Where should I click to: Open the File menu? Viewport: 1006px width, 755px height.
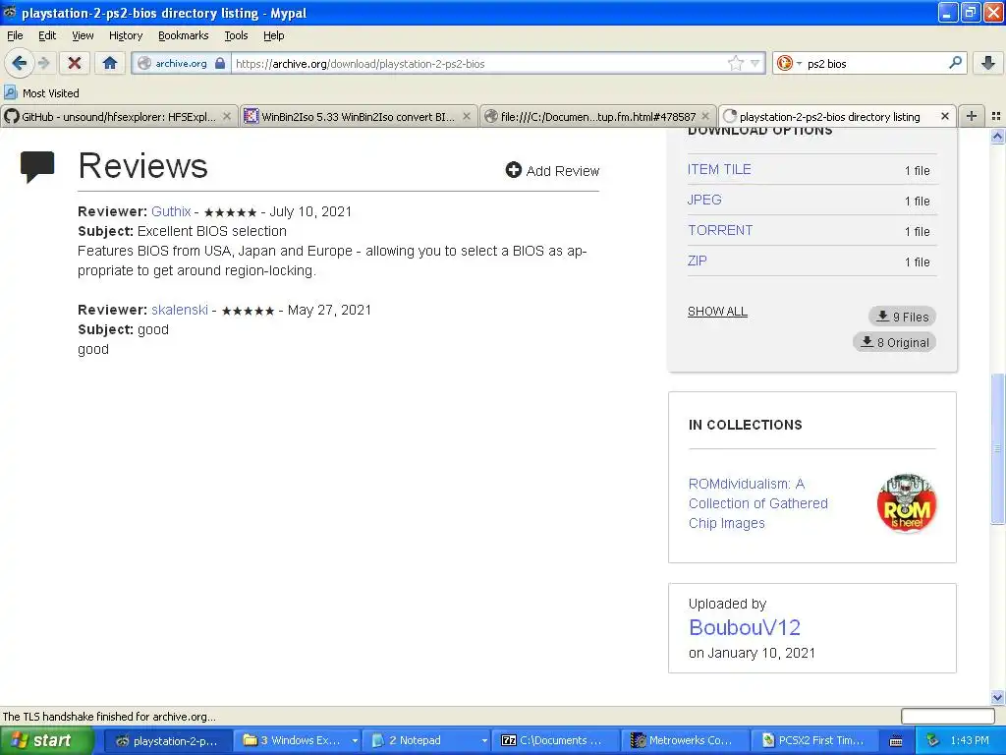coord(15,35)
